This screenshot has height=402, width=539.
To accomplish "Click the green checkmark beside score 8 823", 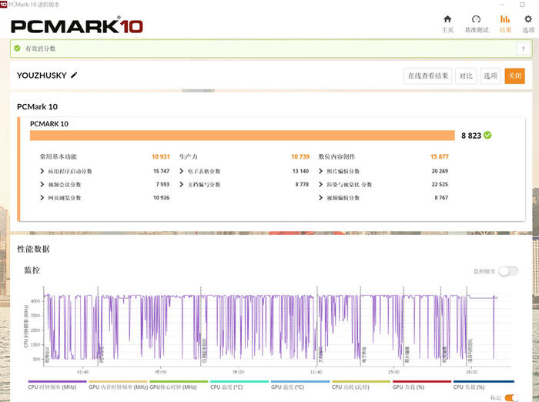I will click(x=487, y=136).
